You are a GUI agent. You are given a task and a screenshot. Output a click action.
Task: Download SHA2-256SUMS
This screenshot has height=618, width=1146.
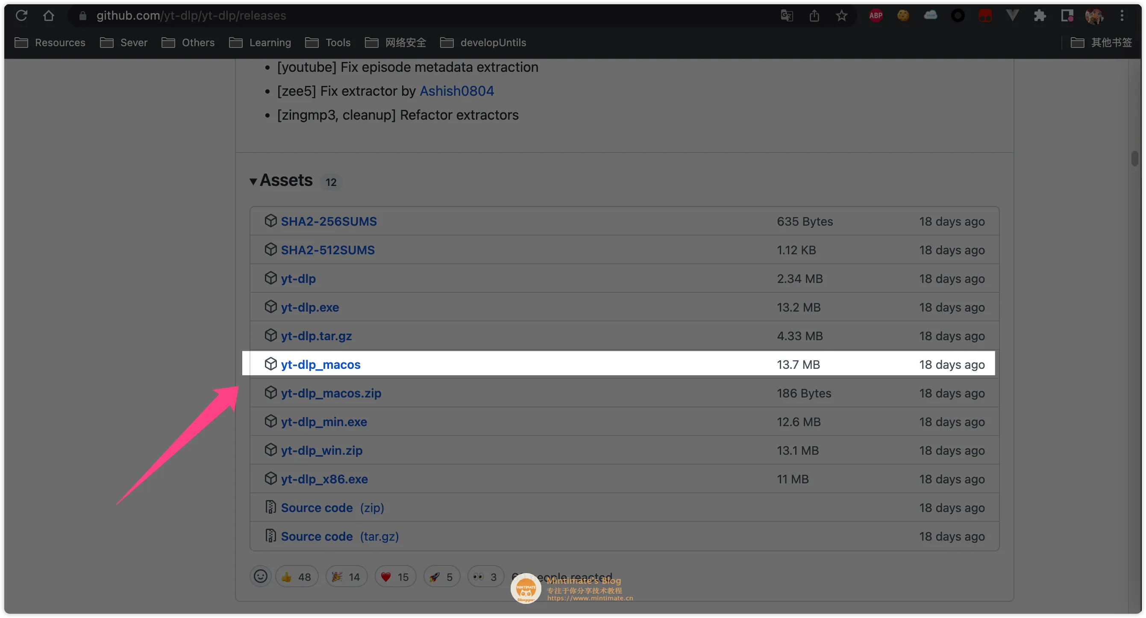coord(329,221)
